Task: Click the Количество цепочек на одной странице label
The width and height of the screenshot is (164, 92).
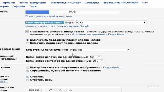Action: pyautogui.click(x=57, y=57)
